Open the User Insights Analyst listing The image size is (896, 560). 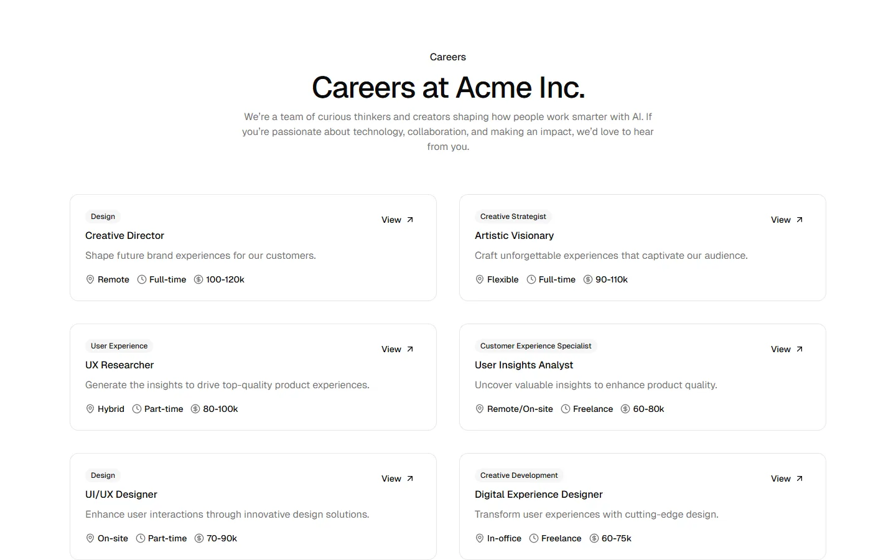(781, 349)
